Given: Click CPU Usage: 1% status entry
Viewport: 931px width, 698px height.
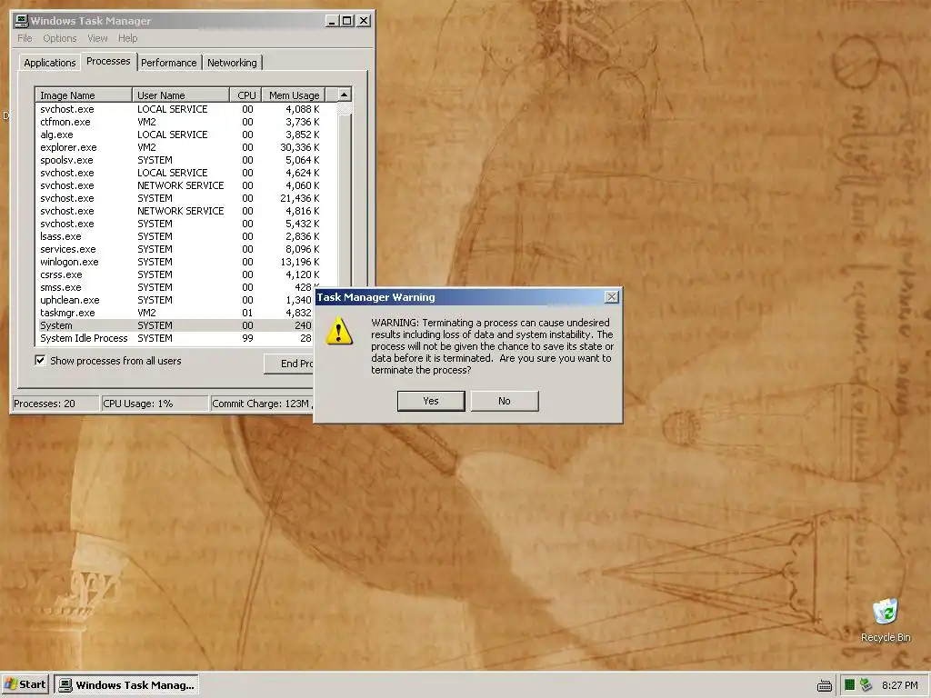Looking at the screenshot, I should pos(155,404).
